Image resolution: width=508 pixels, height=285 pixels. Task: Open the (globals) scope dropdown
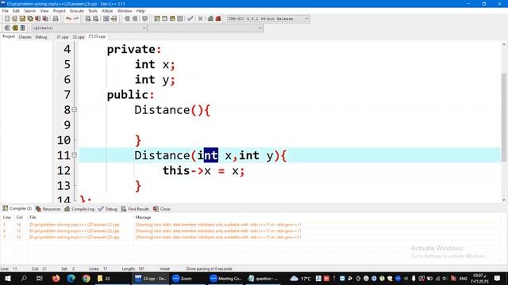tap(89, 28)
